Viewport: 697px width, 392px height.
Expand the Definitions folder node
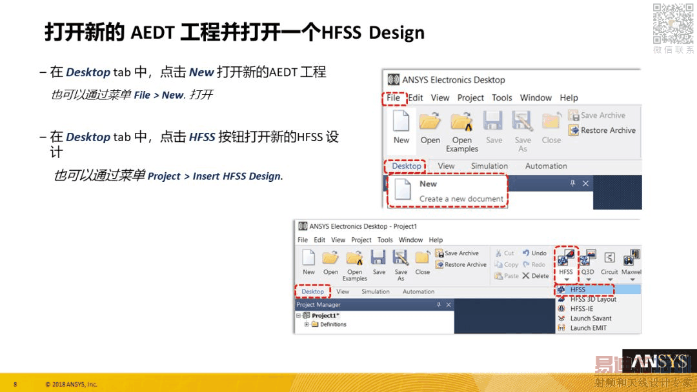pyautogui.click(x=307, y=324)
